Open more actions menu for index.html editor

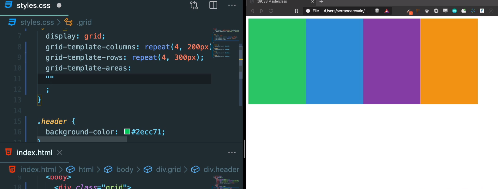(x=232, y=152)
